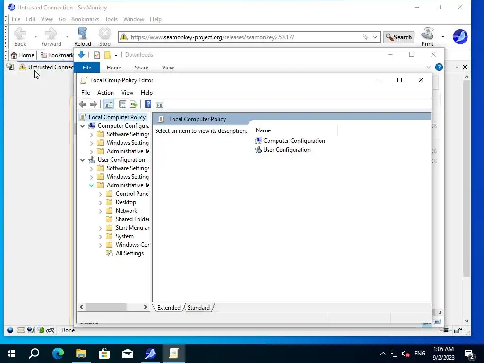Open the URL bar history dropdown
The height and width of the screenshot is (363, 484).
(375, 37)
